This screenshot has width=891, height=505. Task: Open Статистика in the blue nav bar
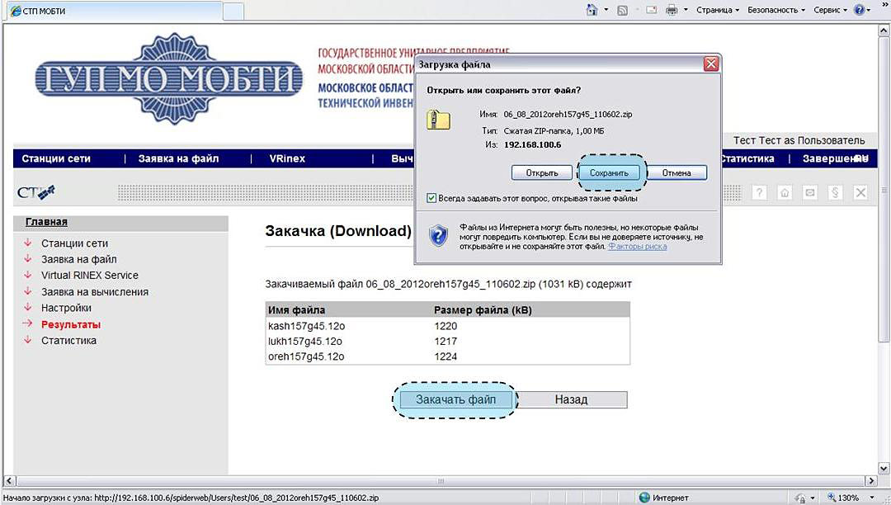(x=747, y=158)
